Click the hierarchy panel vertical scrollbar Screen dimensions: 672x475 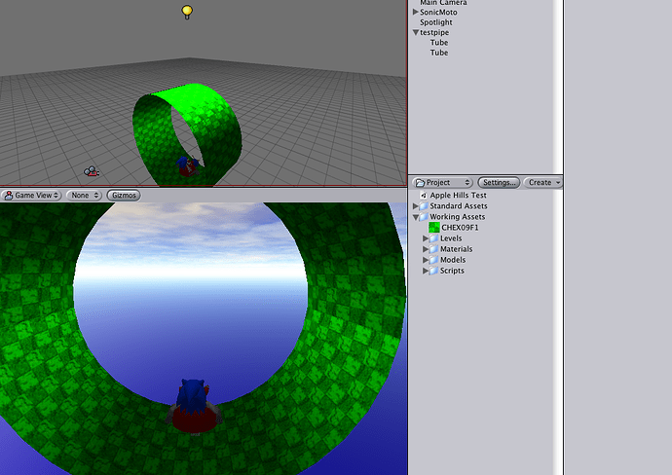(558, 86)
